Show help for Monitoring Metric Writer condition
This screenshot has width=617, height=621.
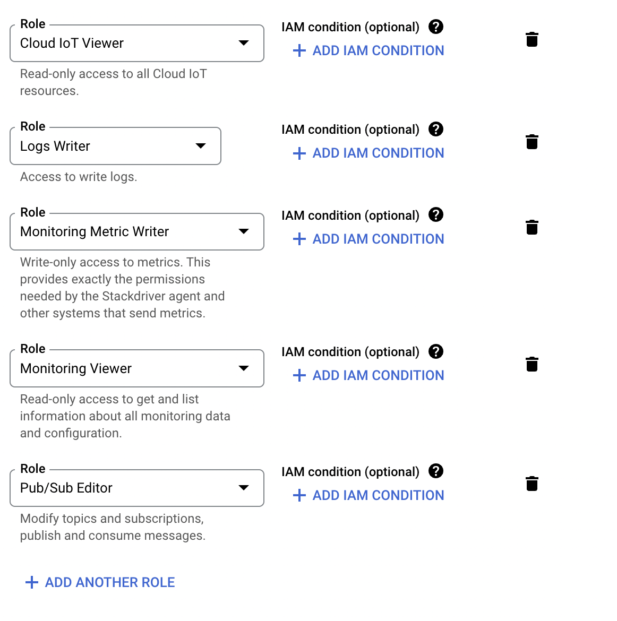[436, 215]
